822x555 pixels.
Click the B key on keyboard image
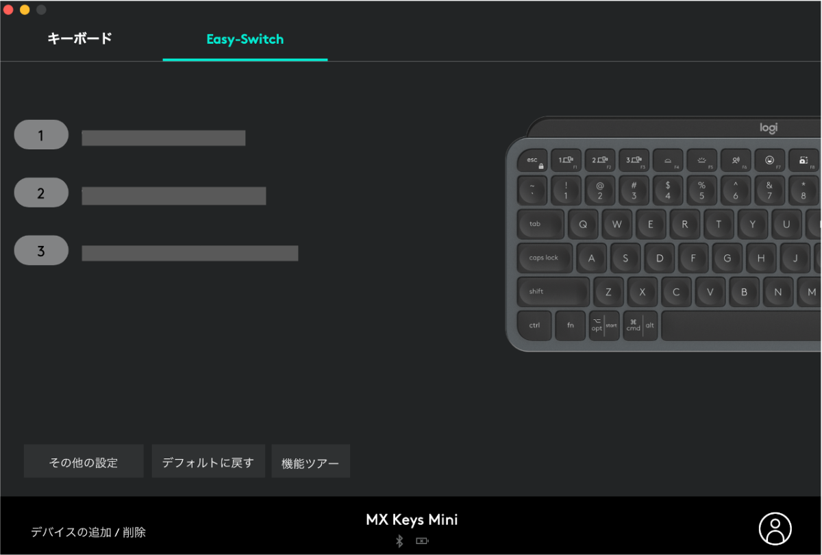tap(744, 292)
